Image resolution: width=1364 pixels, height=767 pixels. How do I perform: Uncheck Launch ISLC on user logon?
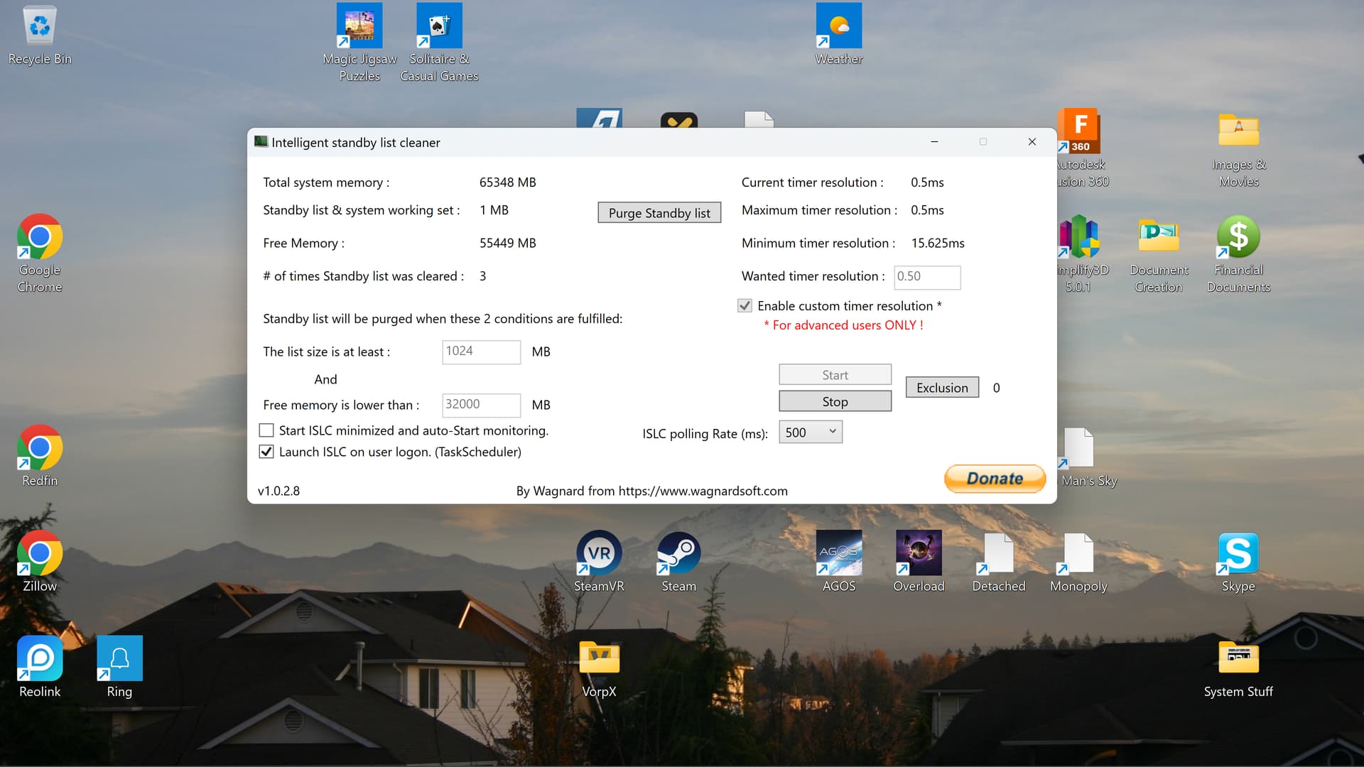coord(266,452)
